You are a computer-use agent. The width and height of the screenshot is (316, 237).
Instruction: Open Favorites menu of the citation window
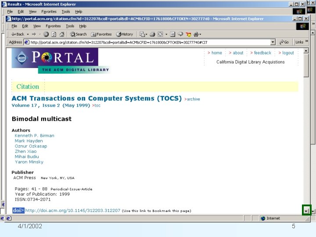point(53,26)
